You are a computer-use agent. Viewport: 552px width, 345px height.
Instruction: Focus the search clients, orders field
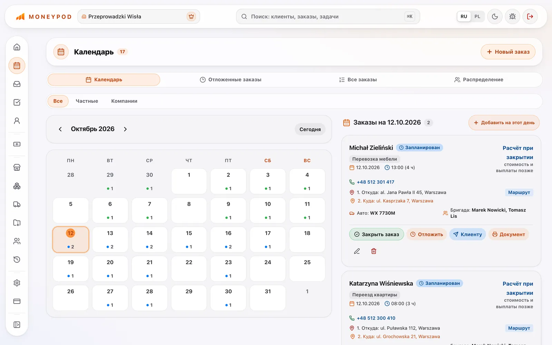click(328, 17)
